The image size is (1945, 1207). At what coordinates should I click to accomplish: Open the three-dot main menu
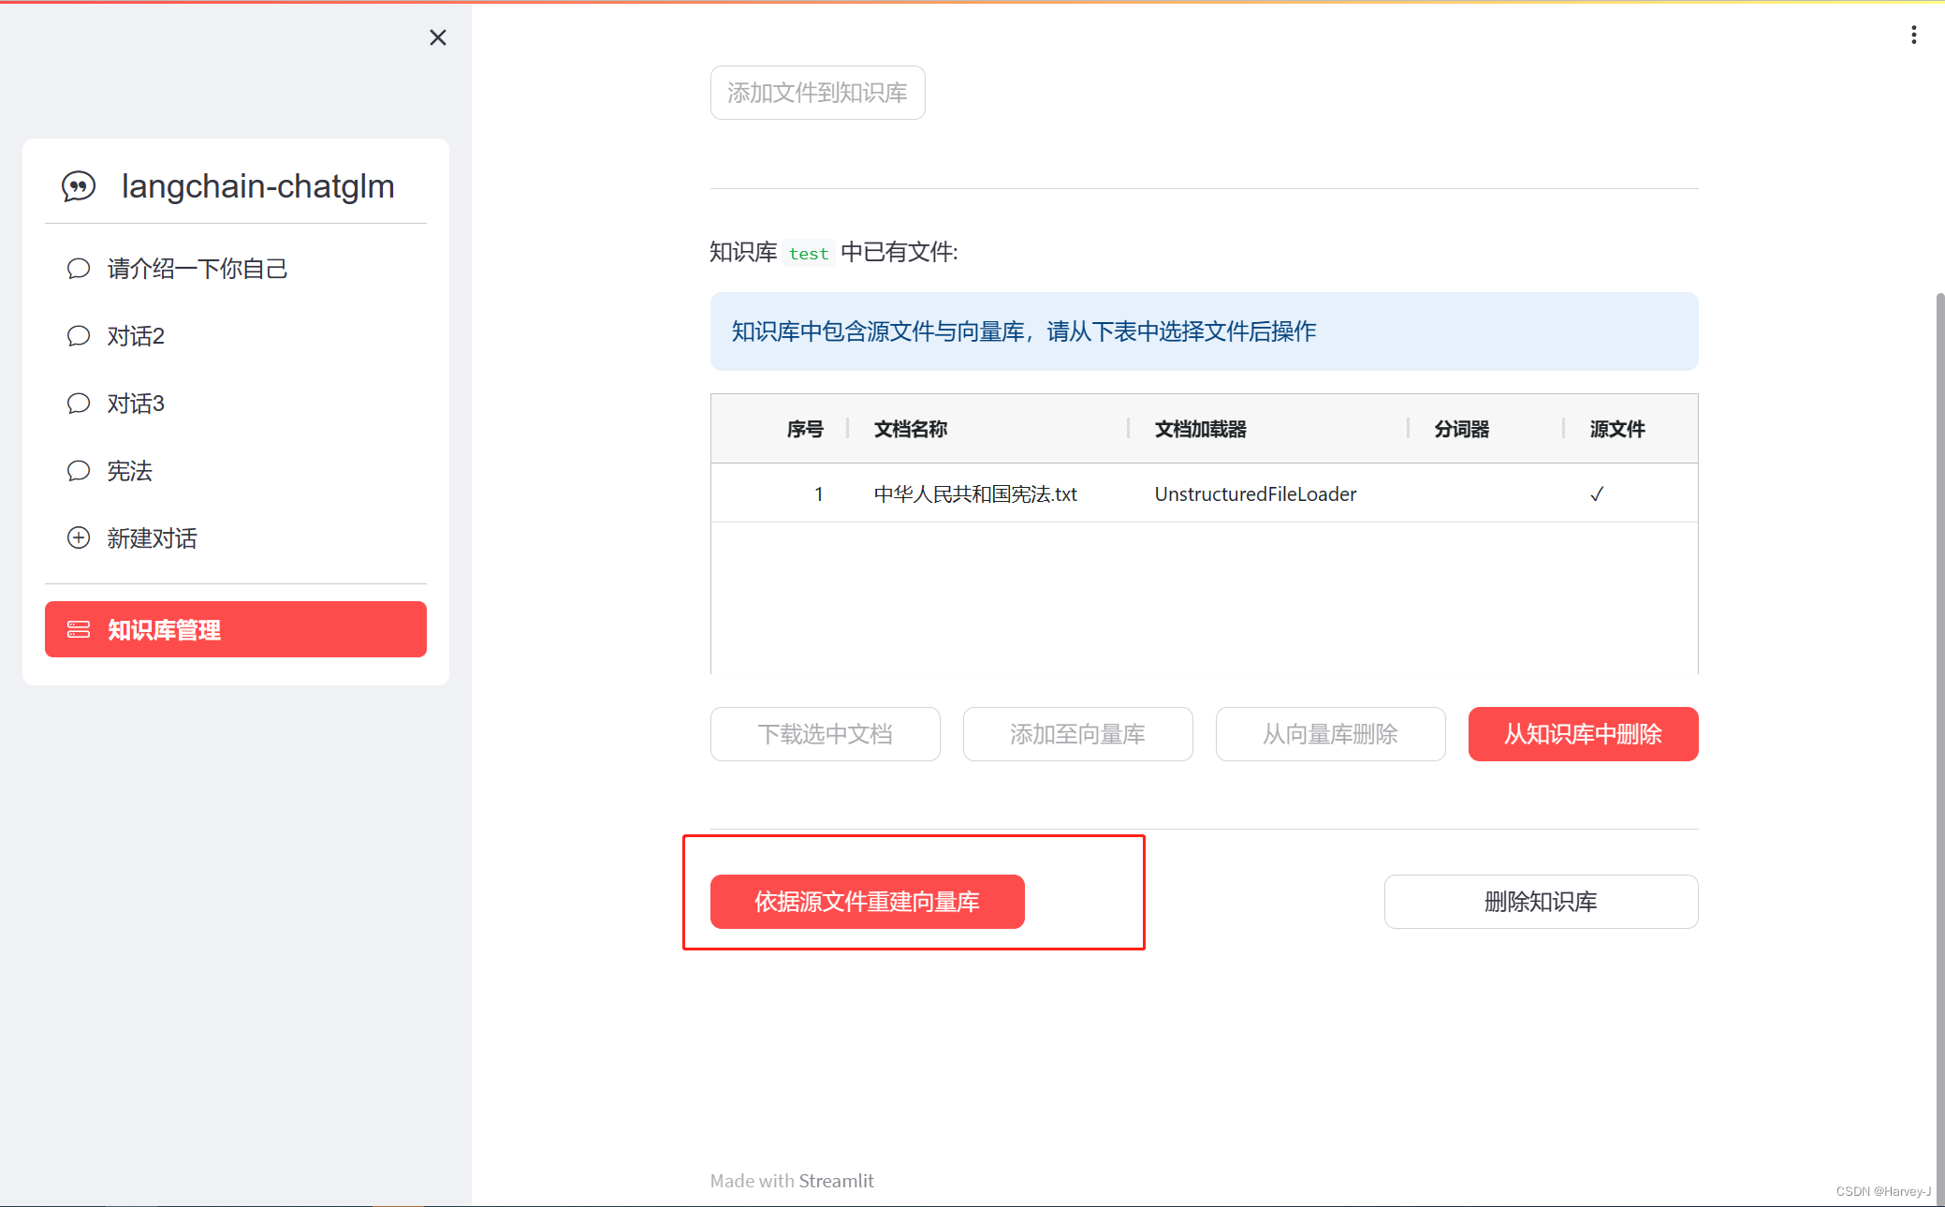click(x=1913, y=35)
